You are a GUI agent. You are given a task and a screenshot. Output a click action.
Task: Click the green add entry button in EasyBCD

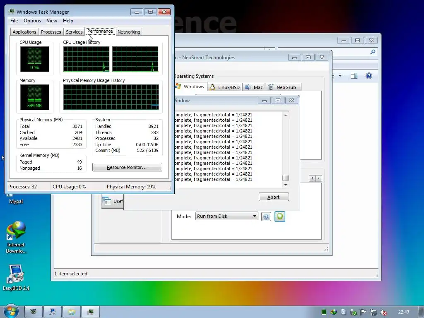point(280,216)
